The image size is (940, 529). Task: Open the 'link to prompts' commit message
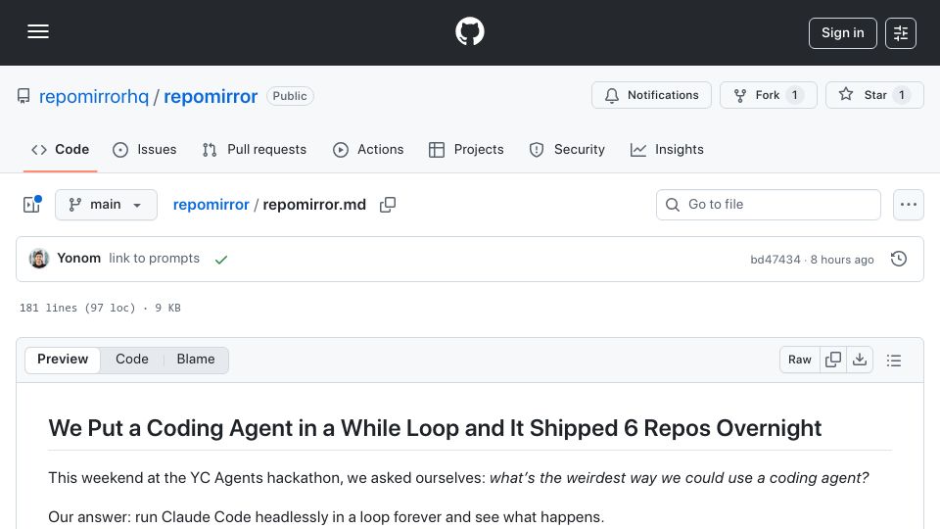[x=154, y=258]
